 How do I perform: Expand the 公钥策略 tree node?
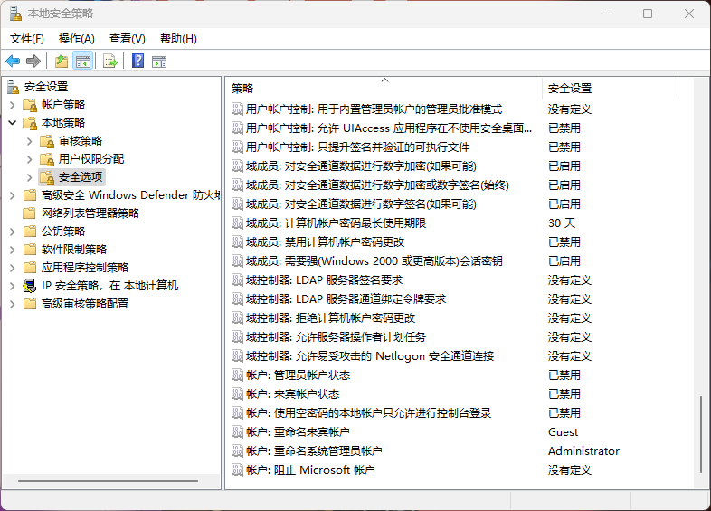click(13, 232)
